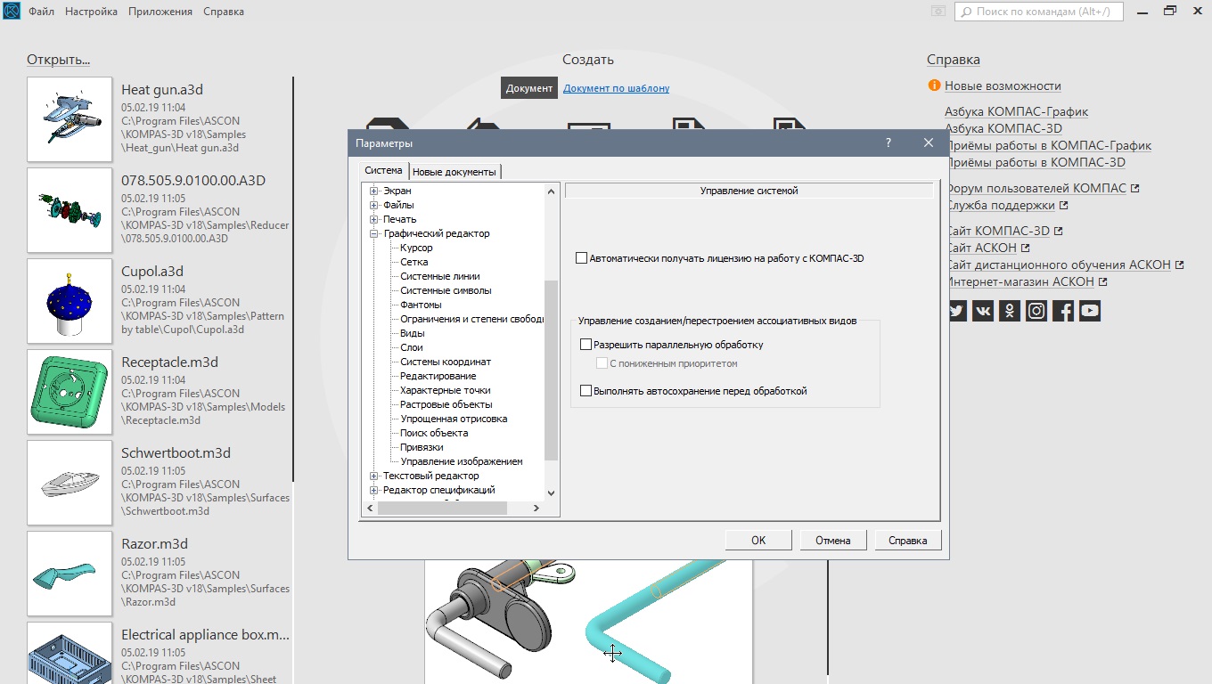Viewport: 1212px width, 684px height.
Task: Click the KOMPAS logo icon in the title bar
Action: click(x=12, y=12)
